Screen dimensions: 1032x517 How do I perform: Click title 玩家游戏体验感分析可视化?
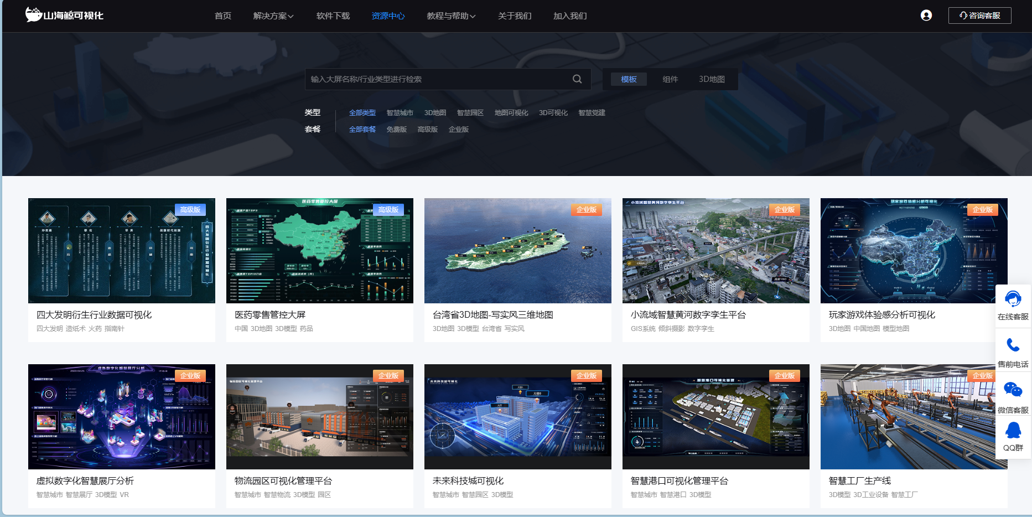(882, 315)
